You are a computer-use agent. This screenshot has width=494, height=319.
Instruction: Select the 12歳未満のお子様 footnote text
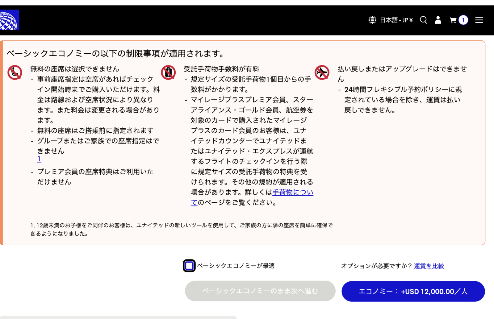pyautogui.click(x=182, y=230)
